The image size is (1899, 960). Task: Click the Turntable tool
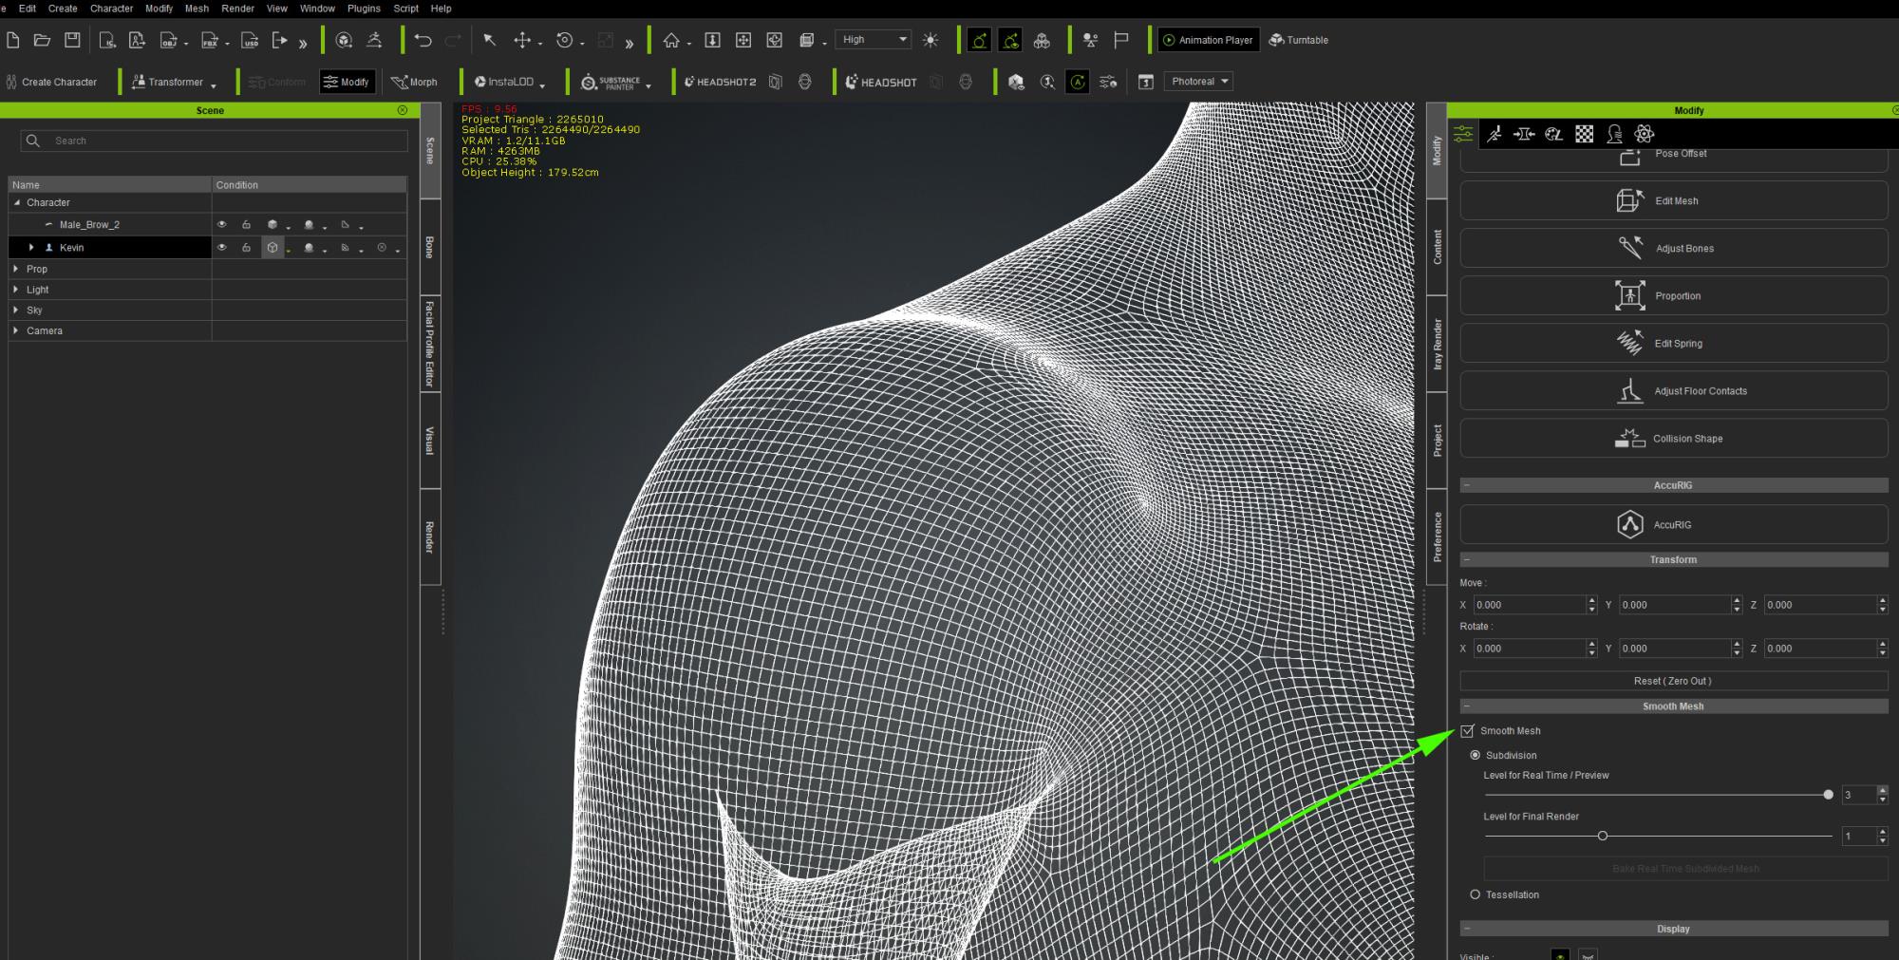coord(1298,40)
